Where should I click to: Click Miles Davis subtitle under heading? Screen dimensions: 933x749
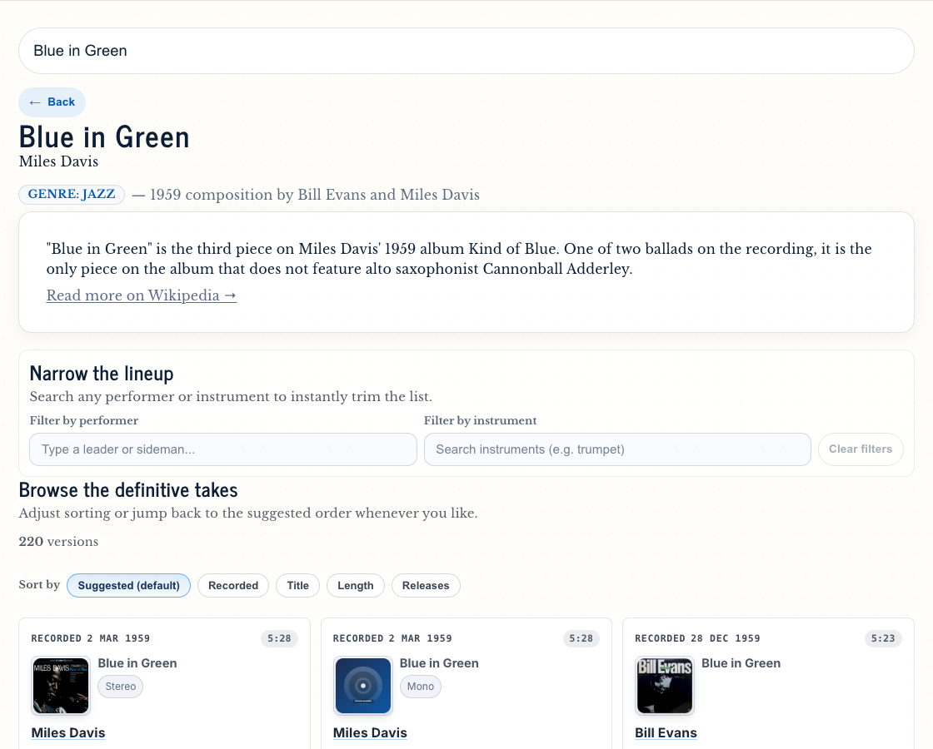pyautogui.click(x=58, y=161)
